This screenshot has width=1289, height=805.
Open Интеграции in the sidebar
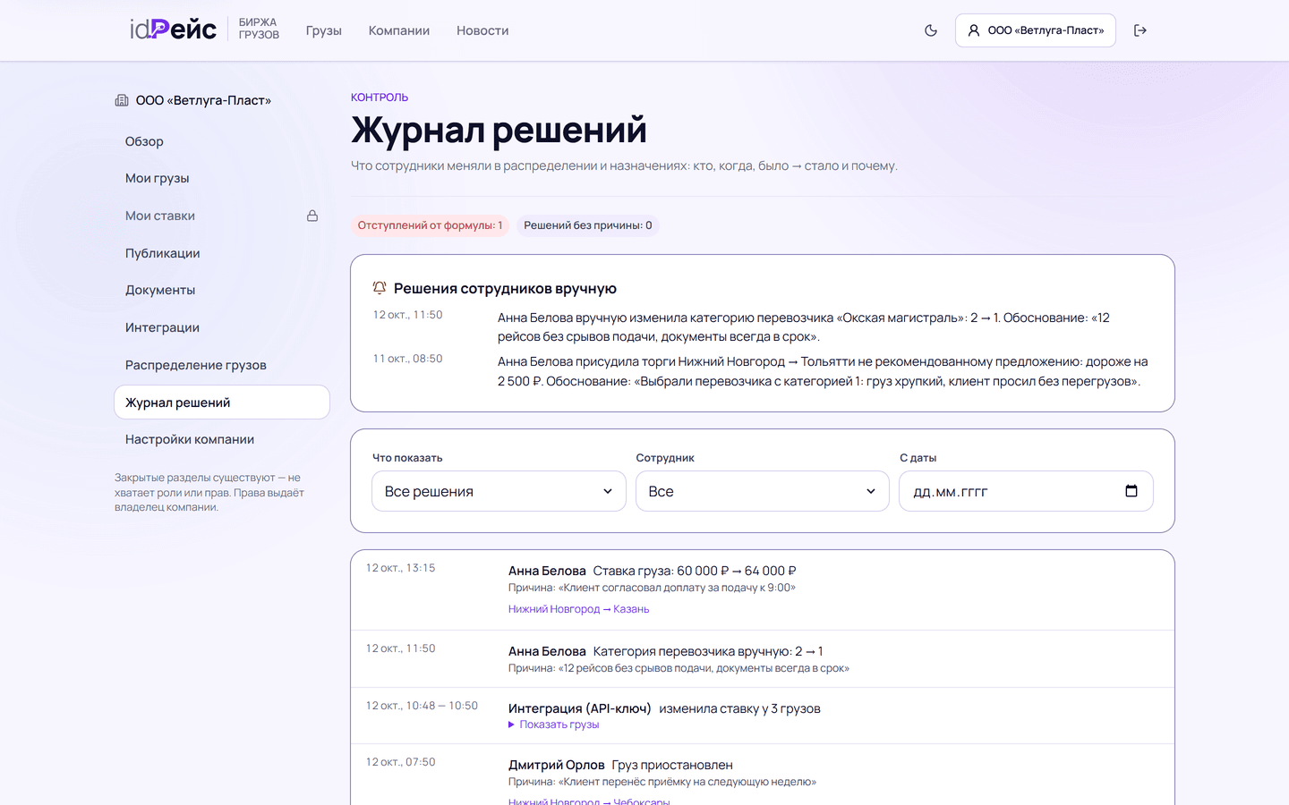tap(222, 327)
